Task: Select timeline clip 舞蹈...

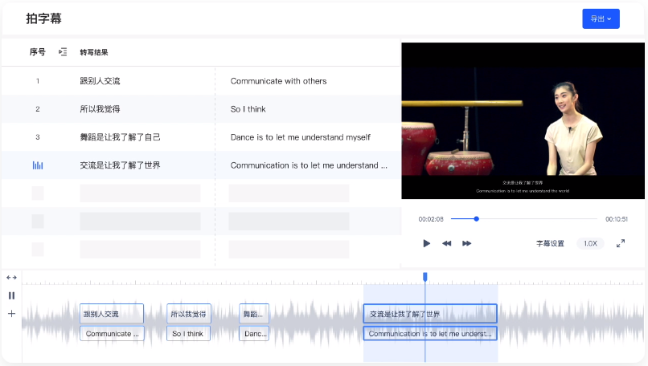Action: point(254,314)
